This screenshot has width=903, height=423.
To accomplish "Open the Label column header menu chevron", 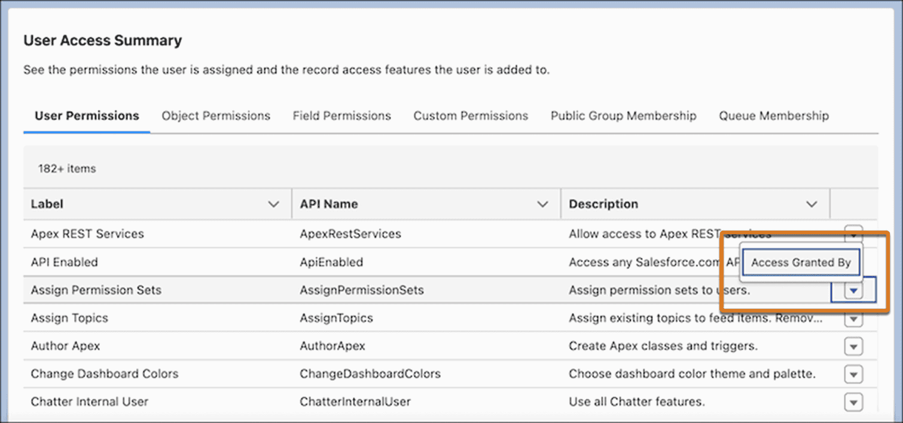I will [x=274, y=204].
